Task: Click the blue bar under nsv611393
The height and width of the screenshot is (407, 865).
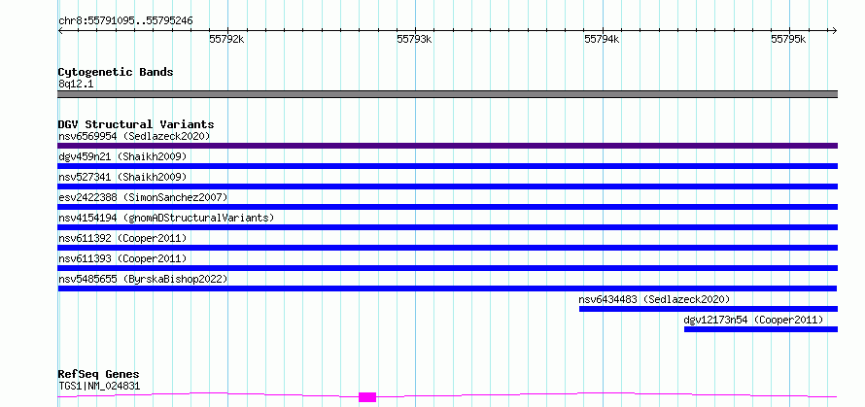Action: (x=447, y=268)
